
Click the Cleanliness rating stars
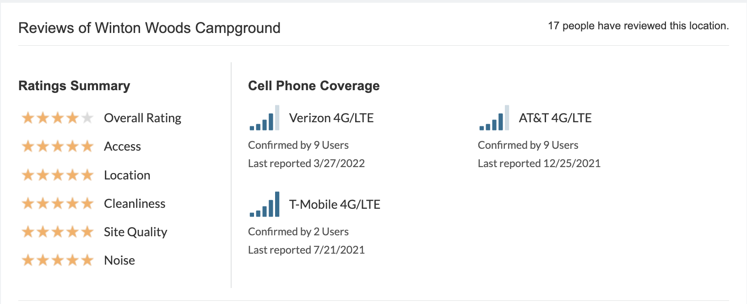tap(58, 203)
